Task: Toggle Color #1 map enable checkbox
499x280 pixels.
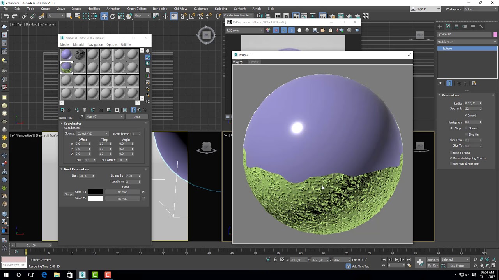Action: pos(143,192)
